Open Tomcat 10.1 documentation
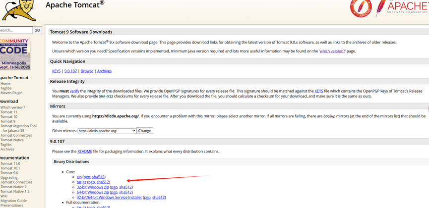The width and height of the screenshot is (429, 208). tap(10, 168)
